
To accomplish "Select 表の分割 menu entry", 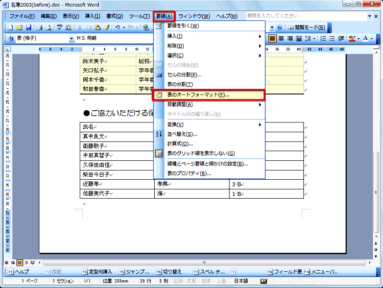I will 209,85.
